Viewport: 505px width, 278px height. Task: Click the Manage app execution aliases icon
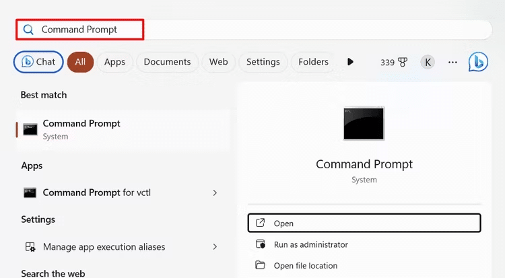pyautogui.click(x=30, y=247)
